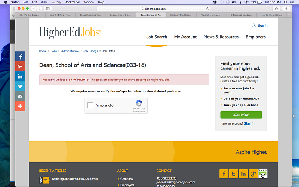
Task: Open Spotlight search
Action: 286,2
